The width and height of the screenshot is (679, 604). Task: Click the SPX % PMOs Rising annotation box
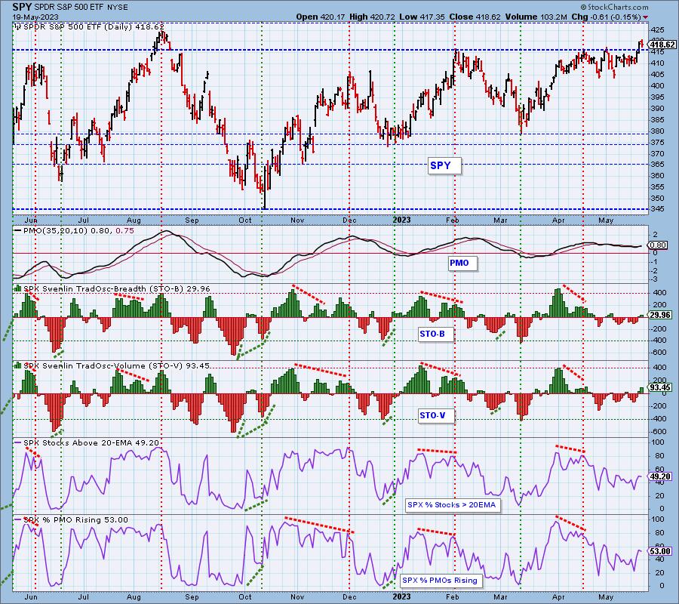441,581
